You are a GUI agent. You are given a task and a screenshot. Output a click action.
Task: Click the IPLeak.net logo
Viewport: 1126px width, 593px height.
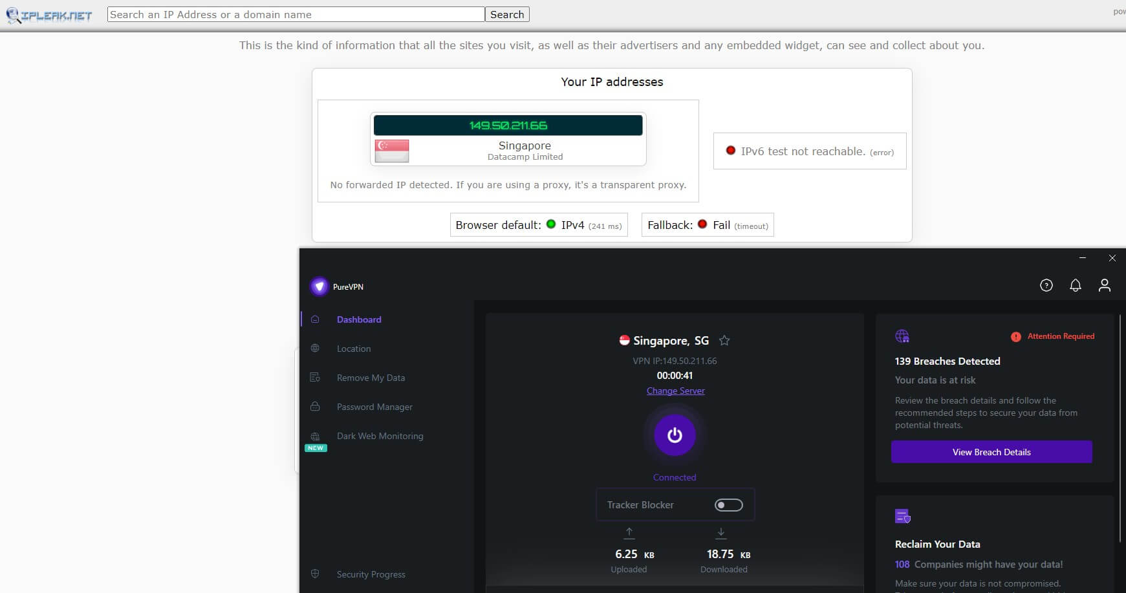coord(50,15)
